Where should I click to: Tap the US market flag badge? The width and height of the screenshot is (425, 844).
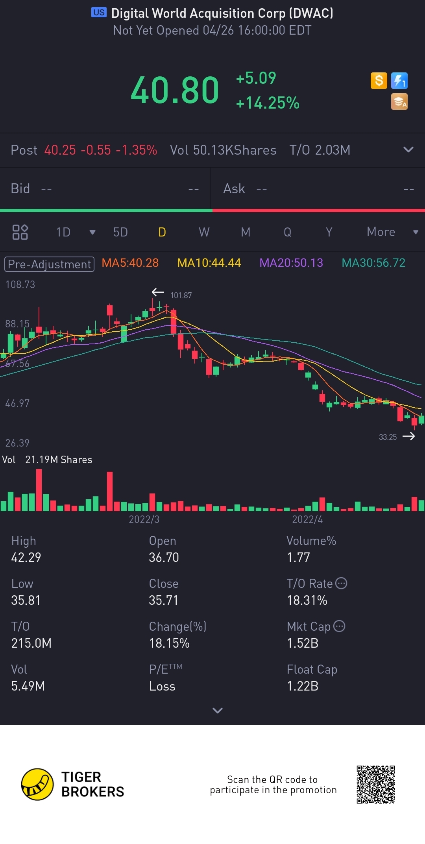99,13
